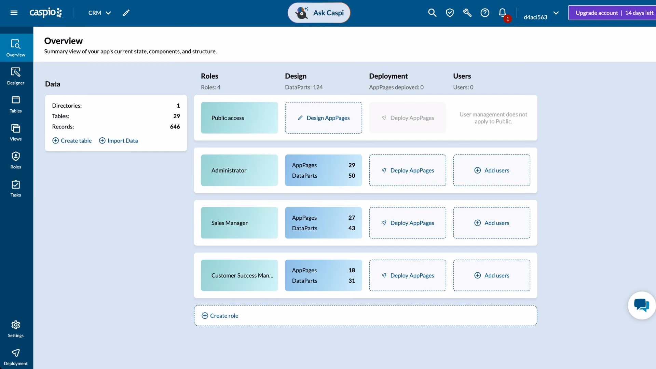This screenshot has width=656, height=369.
Task: View notifications via the bell icon
Action: point(502,13)
